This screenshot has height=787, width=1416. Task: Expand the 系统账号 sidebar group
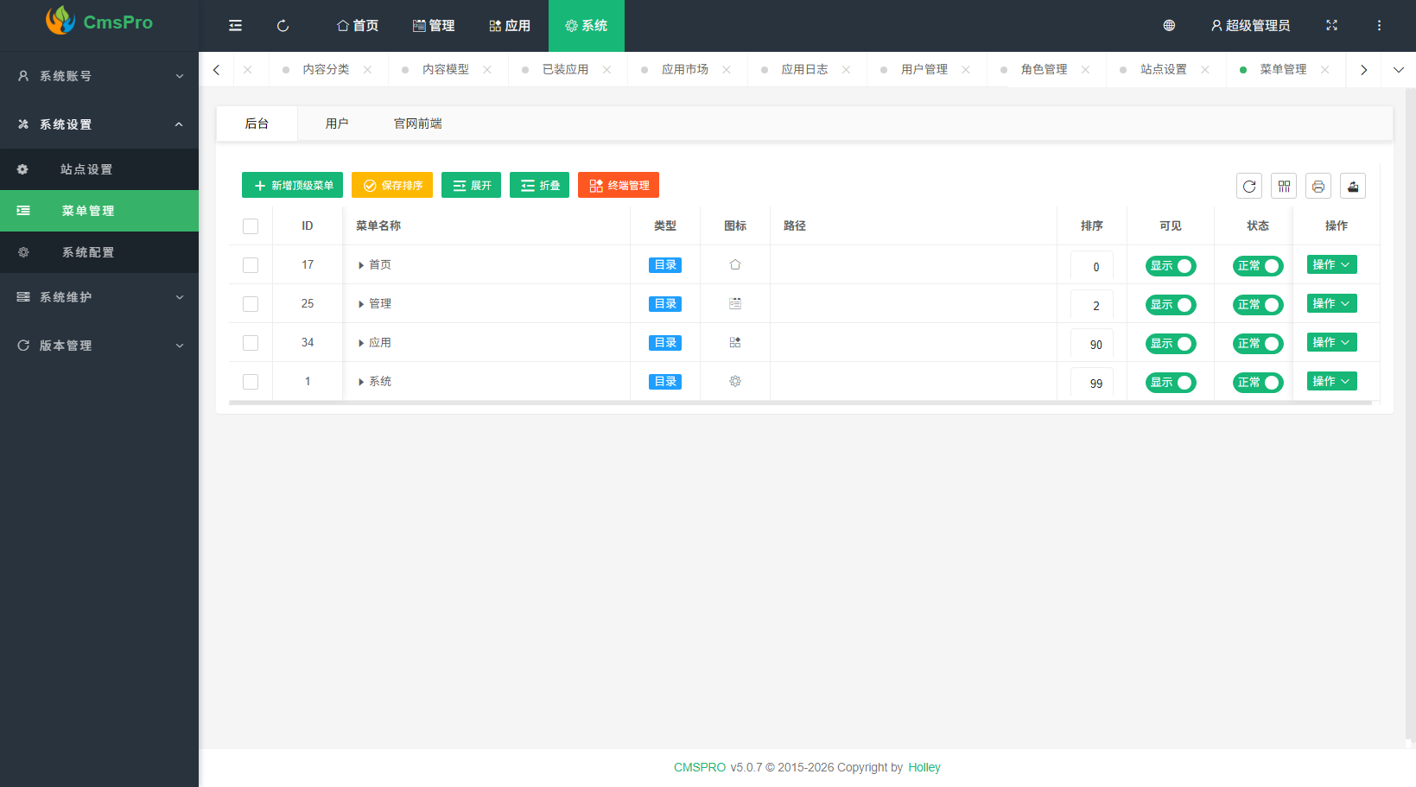pos(99,76)
